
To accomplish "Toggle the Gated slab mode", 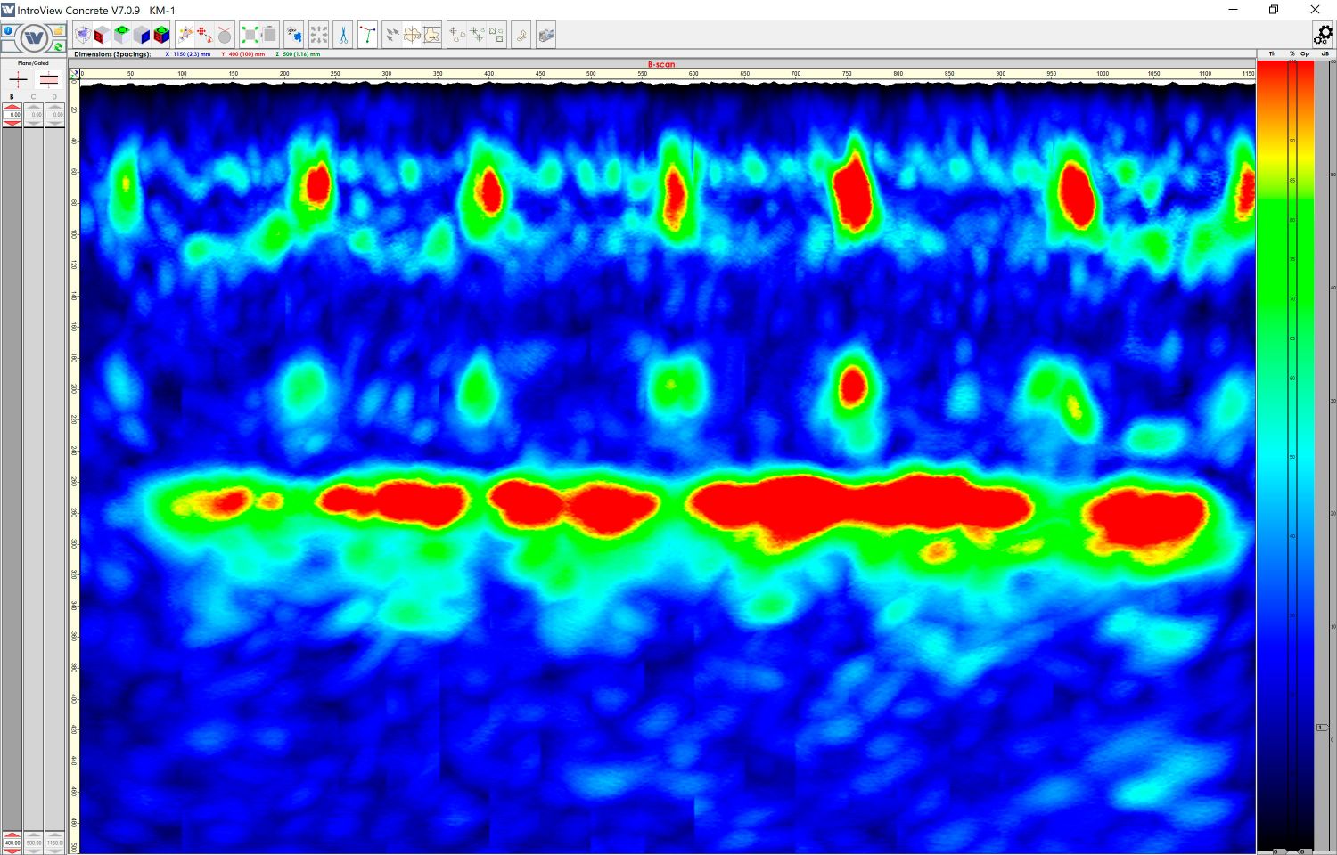I will [49, 80].
